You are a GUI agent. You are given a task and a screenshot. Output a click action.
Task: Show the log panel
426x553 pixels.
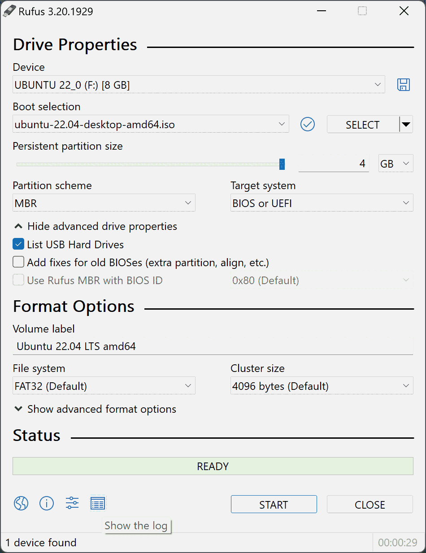click(97, 503)
